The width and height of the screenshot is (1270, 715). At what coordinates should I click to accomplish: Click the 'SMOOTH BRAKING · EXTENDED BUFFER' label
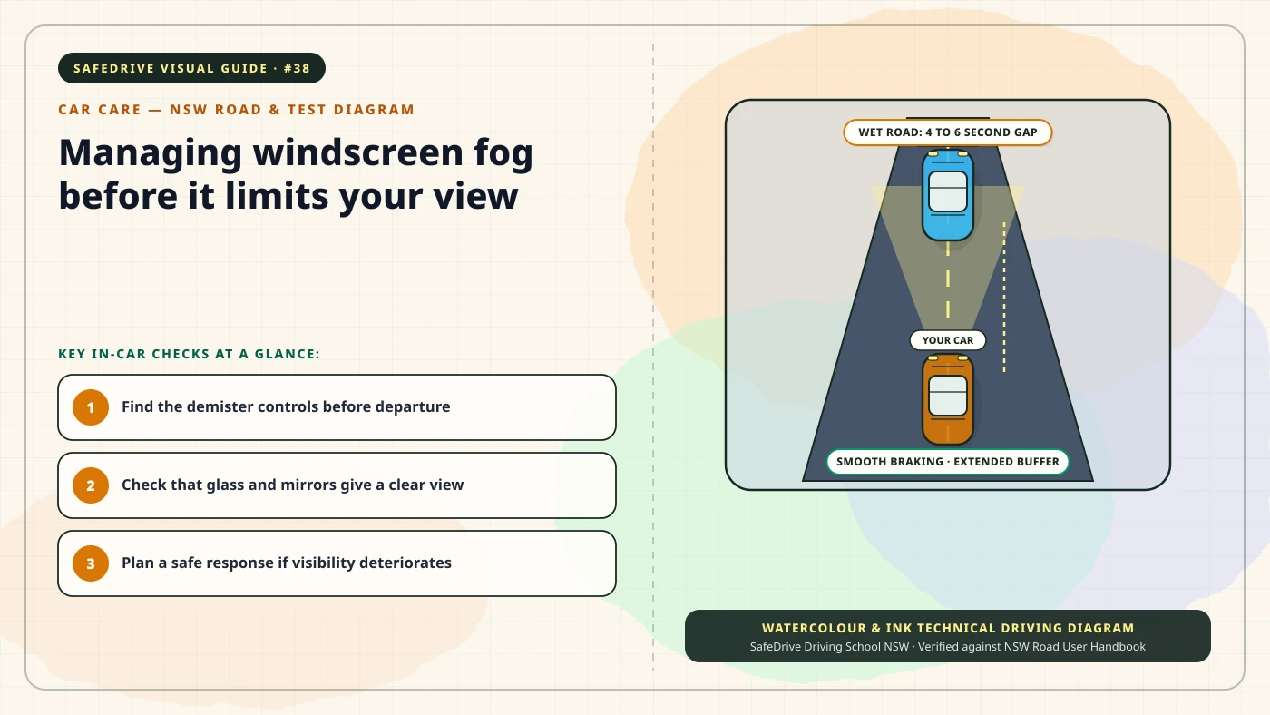click(948, 462)
